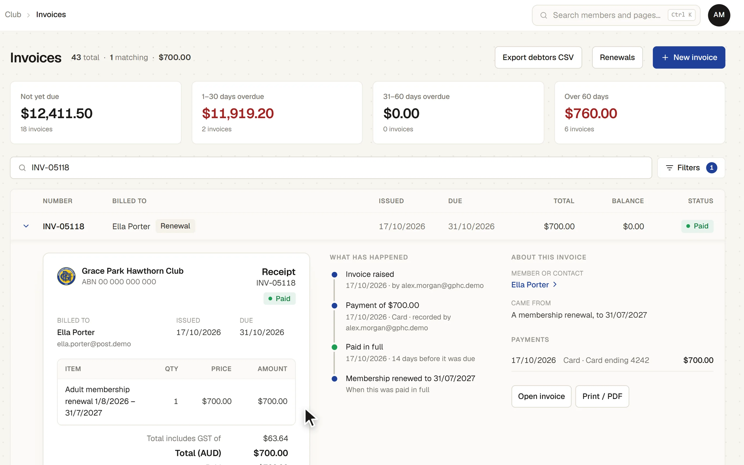Click the Grace Park Hawthorn Club logo
The width and height of the screenshot is (744, 465).
[x=66, y=276]
